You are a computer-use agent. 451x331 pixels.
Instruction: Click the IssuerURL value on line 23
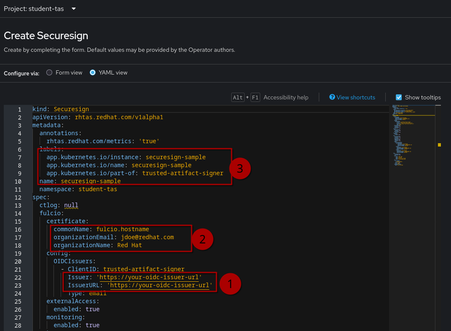click(x=160, y=285)
